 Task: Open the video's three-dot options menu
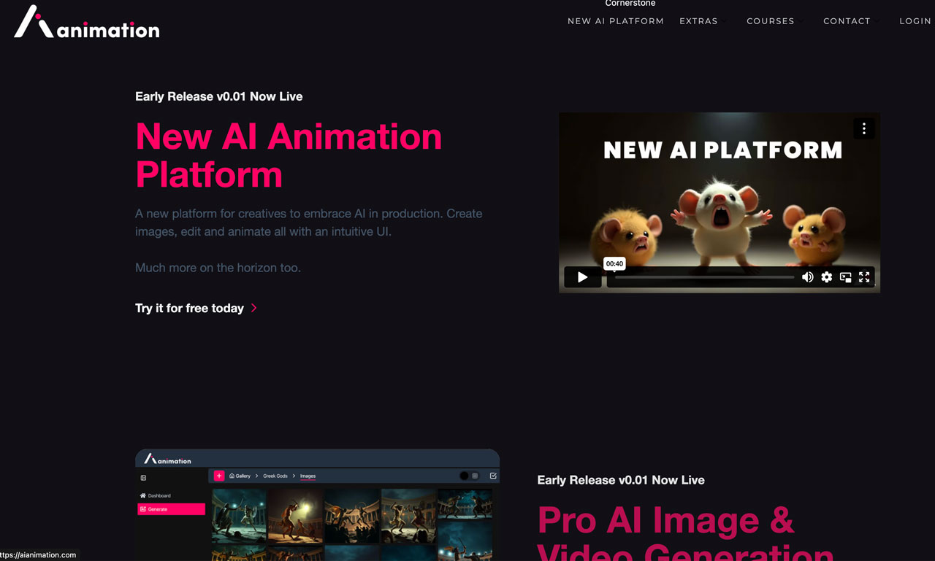point(864,128)
